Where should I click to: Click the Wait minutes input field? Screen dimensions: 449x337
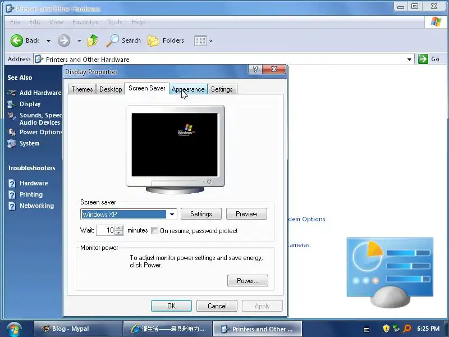(x=106, y=230)
